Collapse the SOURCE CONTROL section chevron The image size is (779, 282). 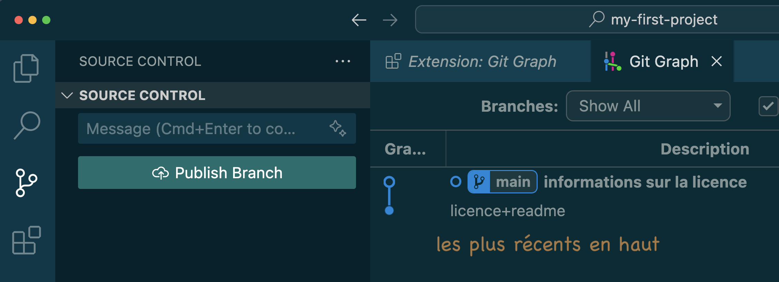[67, 95]
